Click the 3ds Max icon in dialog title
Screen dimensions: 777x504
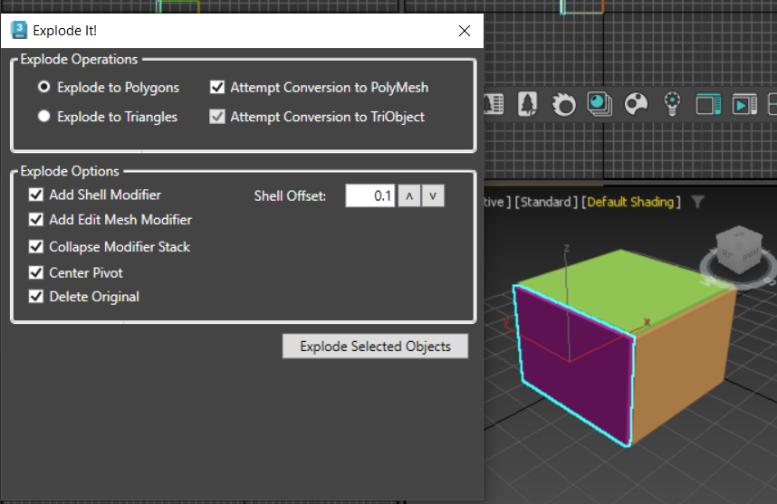(19, 30)
